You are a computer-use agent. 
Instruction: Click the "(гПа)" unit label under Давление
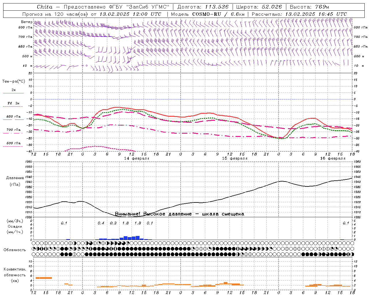coord(15,185)
